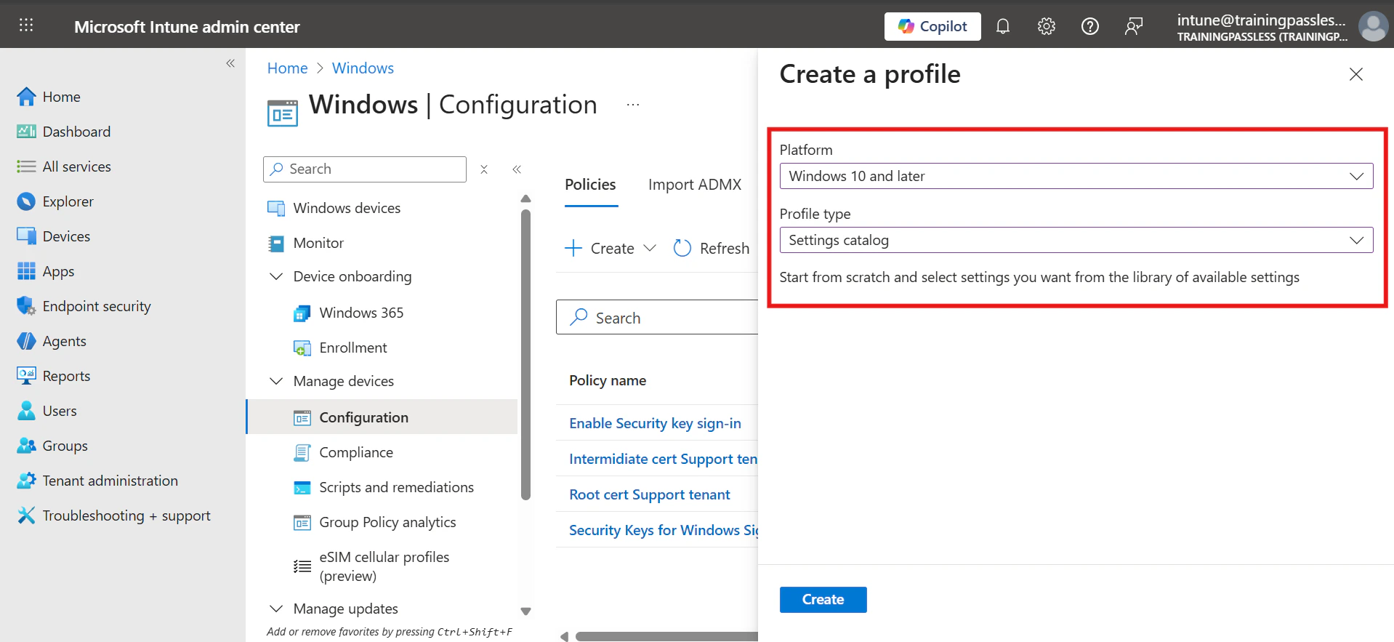The width and height of the screenshot is (1394, 642).
Task: Sort by the Policy name column
Action: 608,381
